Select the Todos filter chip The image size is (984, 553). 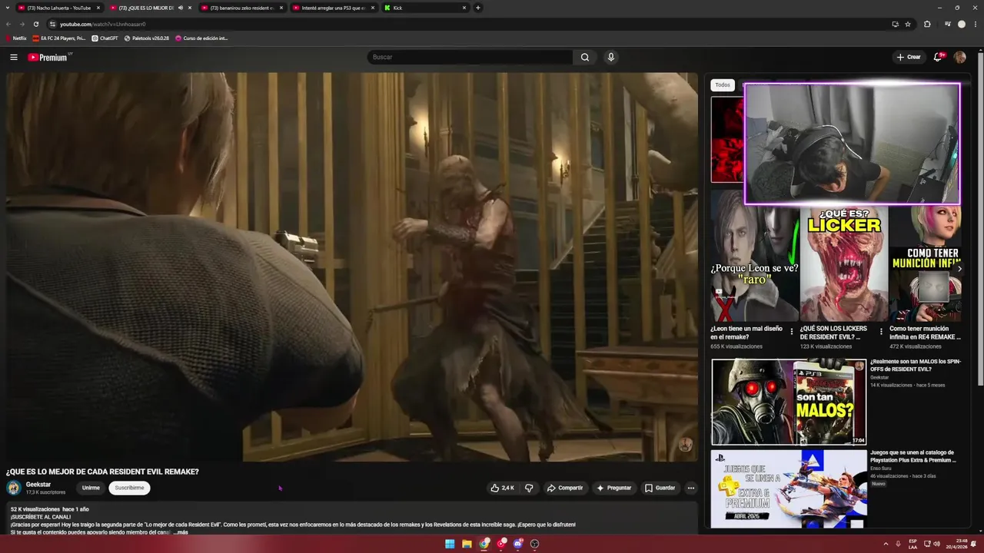(x=723, y=85)
